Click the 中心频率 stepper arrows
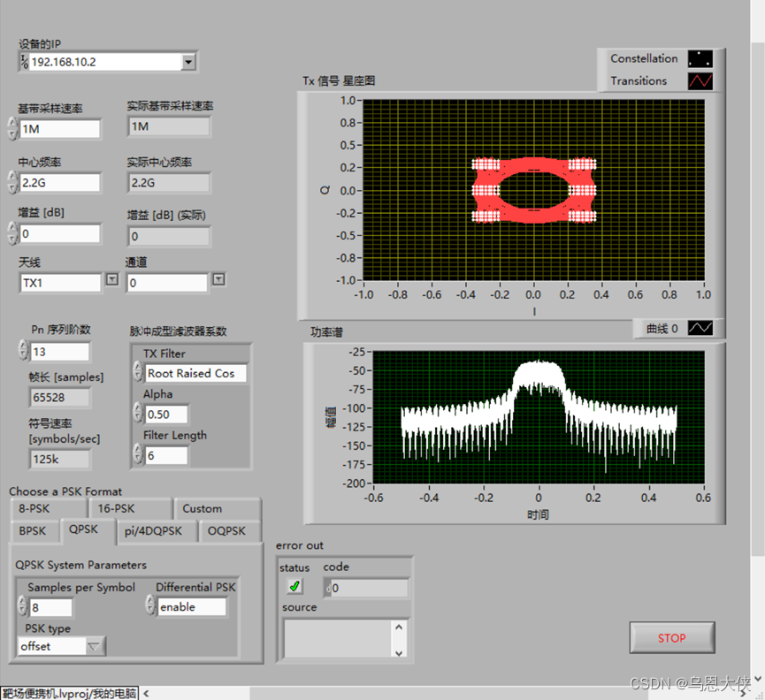765x700 pixels. (13, 182)
